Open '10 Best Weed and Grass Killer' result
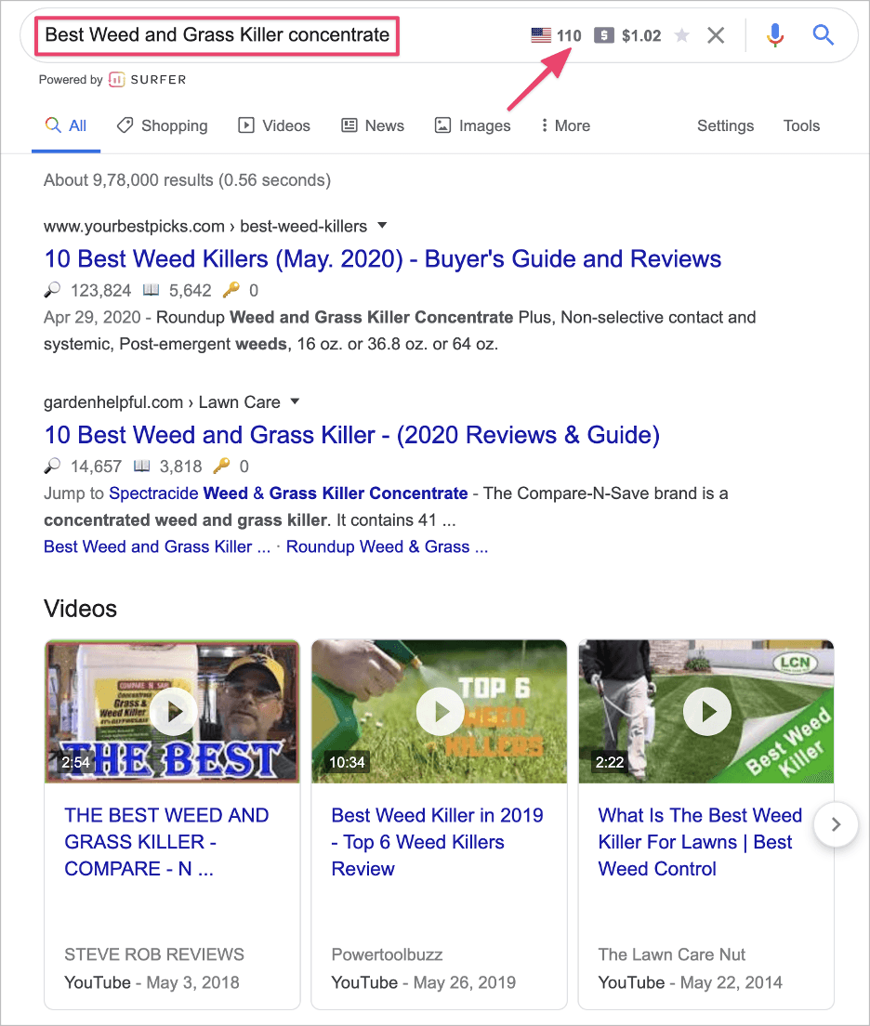The height and width of the screenshot is (1026, 870). point(352,435)
